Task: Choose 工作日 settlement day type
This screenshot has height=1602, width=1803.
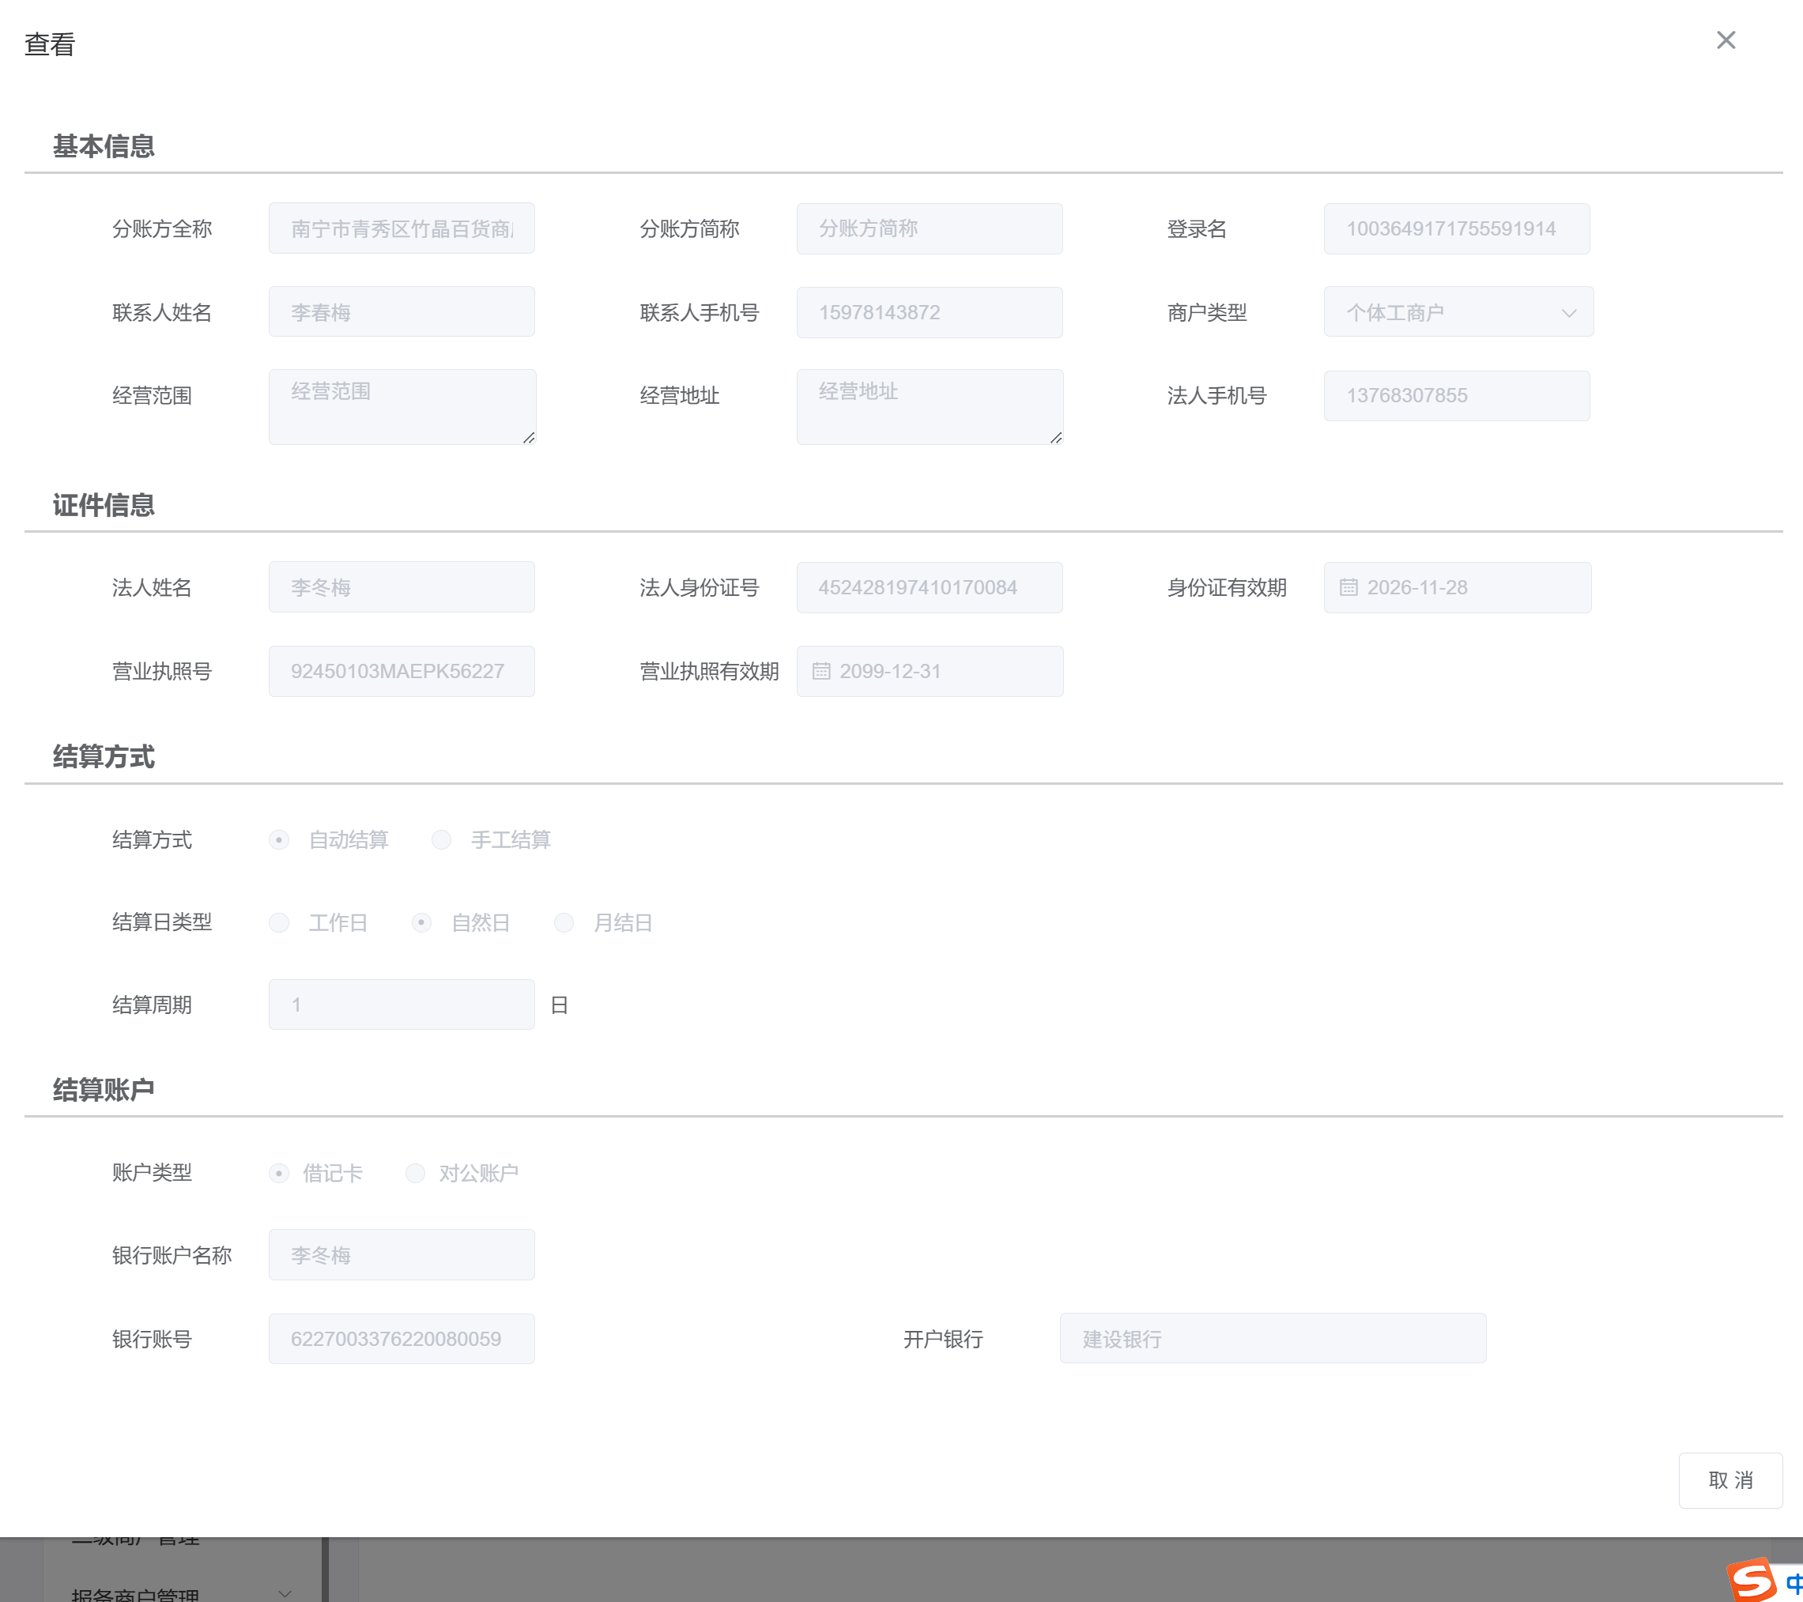Action: pyautogui.click(x=279, y=923)
